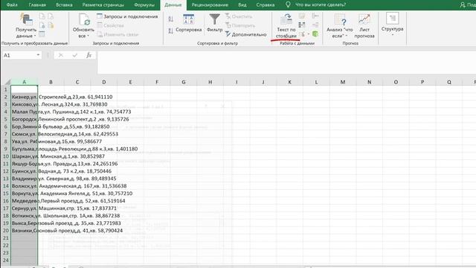Screen dimensions: 476x268
Task: Open the Файл tab
Action: coord(12,5)
